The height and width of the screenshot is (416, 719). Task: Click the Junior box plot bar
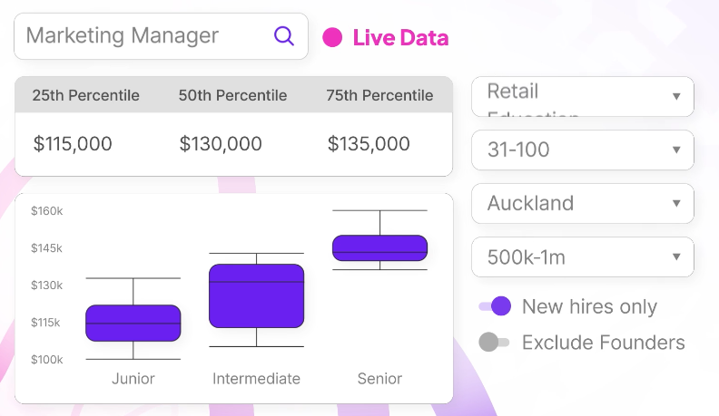pos(133,323)
